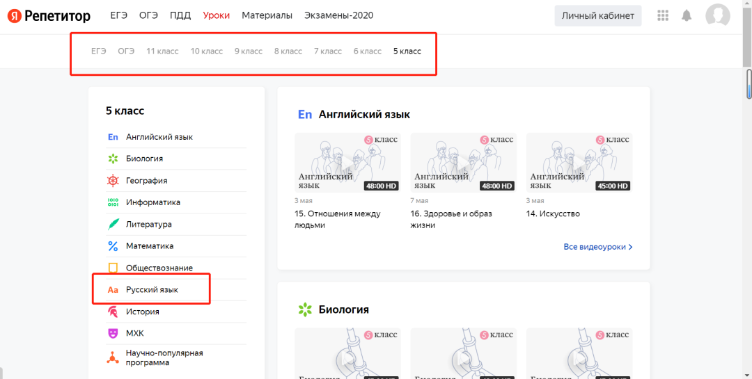Screen dimensions: 752x379
Task: Click the Обществознание square icon
Action: click(113, 268)
